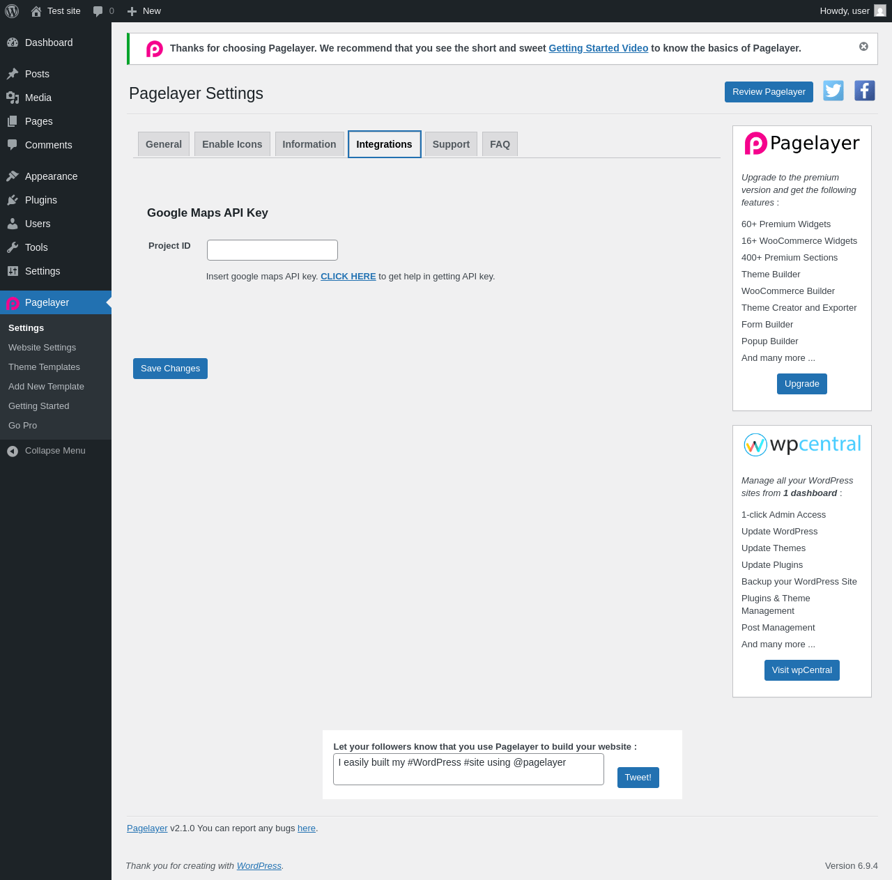
Task: Click the 'Update WordPress' feature text
Action: [780, 532]
